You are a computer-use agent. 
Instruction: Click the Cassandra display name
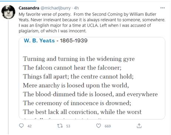(x=29, y=8)
